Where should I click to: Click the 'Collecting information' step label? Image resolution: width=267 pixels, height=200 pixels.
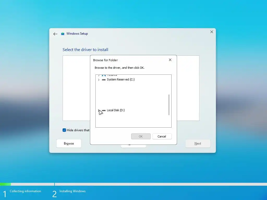(x=25, y=191)
